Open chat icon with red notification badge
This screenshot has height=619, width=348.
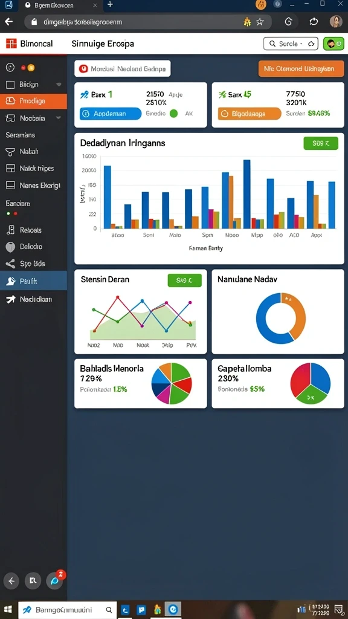(54, 581)
